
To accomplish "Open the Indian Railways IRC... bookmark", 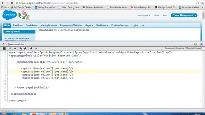I will (x=142, y=7).
